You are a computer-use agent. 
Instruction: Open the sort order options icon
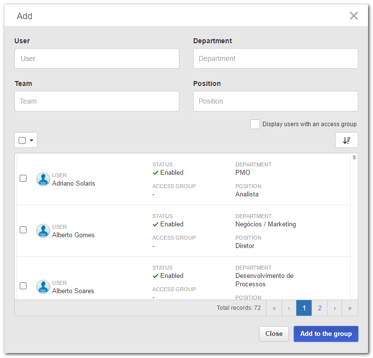click(x=346, y=140)
